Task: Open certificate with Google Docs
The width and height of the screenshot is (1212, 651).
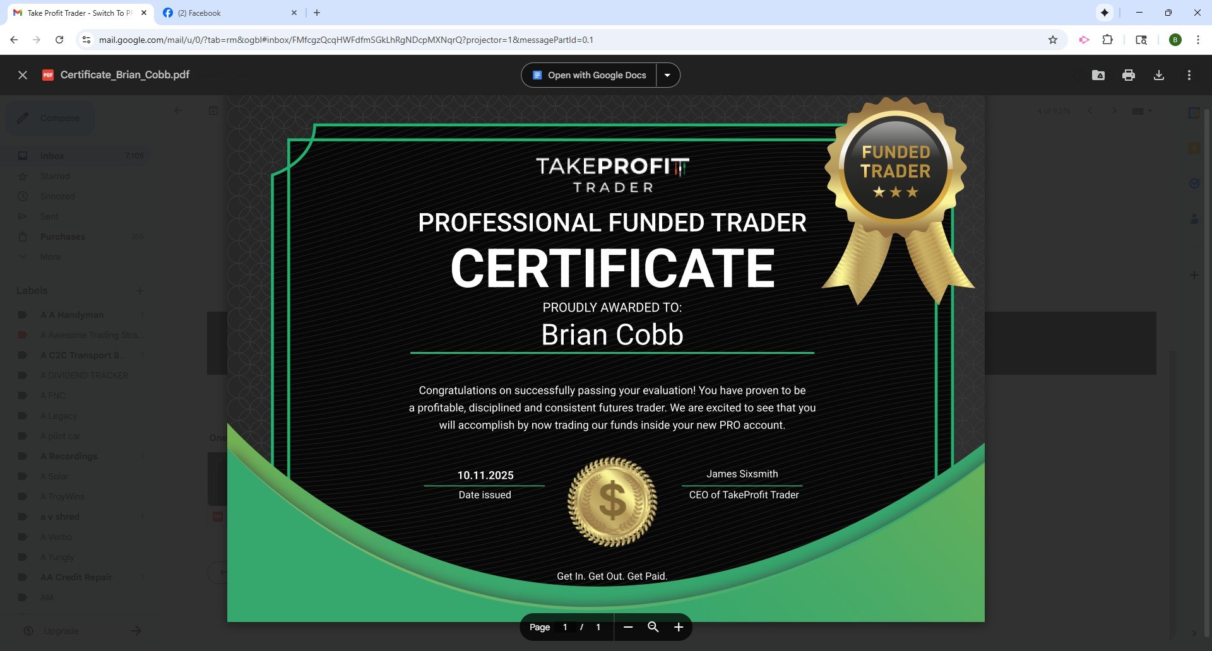Action: point(590,75)
